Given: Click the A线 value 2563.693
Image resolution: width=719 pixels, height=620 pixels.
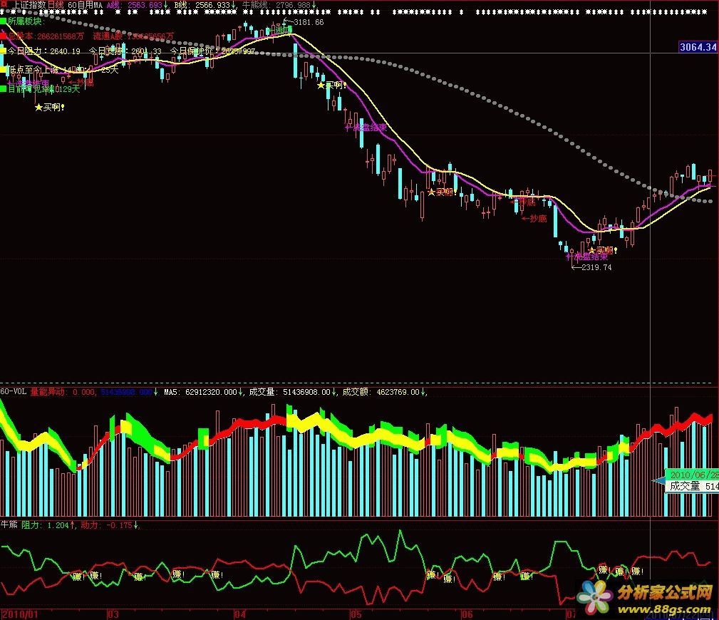Looking at the screenshot, I should coord(145,5).
